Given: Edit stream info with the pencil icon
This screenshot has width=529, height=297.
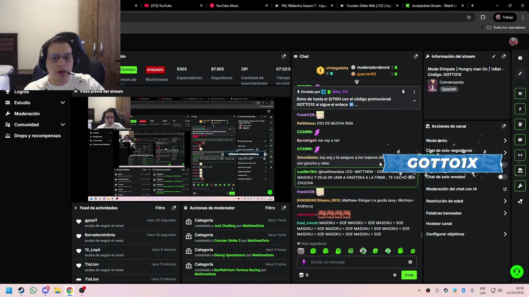Looking at the screenshot, I should (x=493, y=57).
